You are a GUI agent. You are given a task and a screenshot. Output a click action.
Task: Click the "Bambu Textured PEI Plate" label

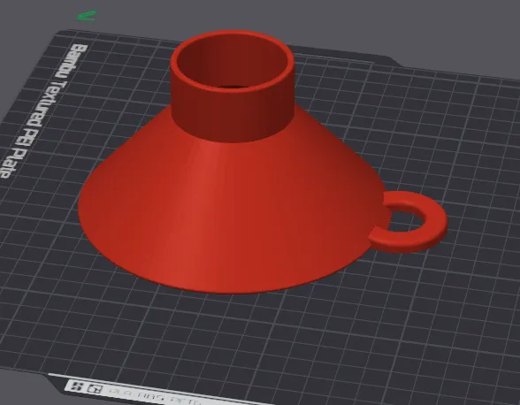pyautogui.click(x=44, y=111)
